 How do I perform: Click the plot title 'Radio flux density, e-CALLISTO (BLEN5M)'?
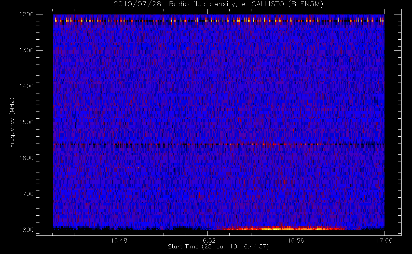(246, 4)
